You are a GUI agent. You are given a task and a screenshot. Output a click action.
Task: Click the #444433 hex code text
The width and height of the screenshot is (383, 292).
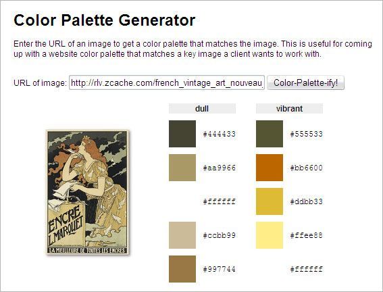(220, 134)
